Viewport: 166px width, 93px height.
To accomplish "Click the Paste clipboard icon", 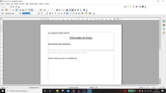I will coord(41,10).
